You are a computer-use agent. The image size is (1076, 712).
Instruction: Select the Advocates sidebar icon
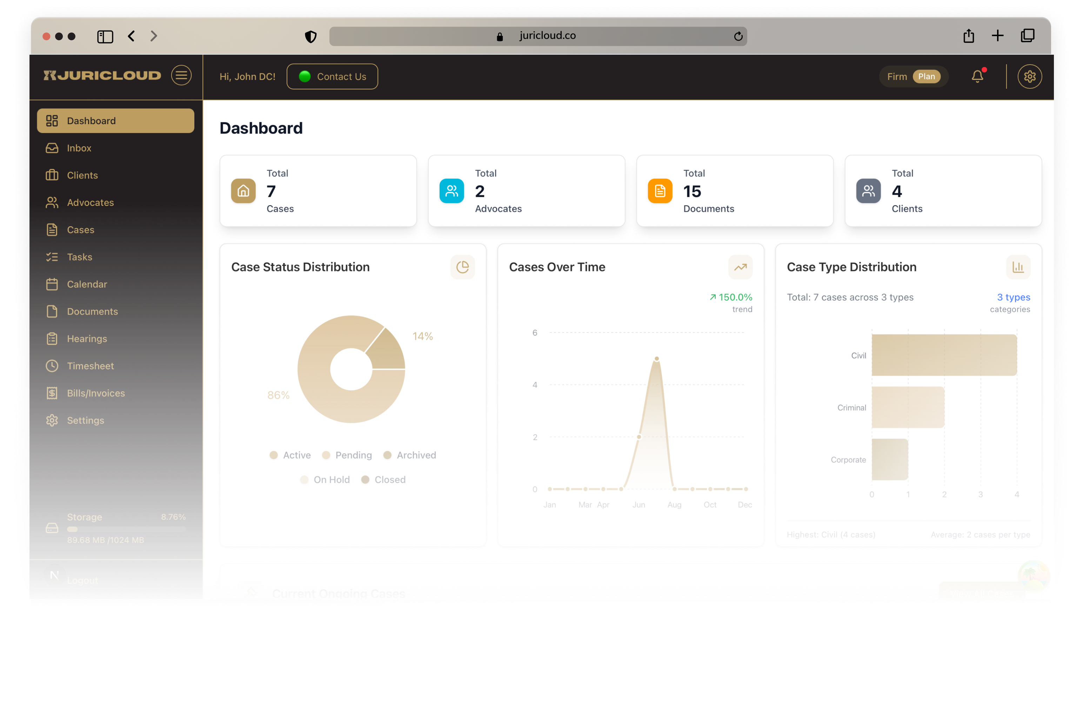click(52, 202)
